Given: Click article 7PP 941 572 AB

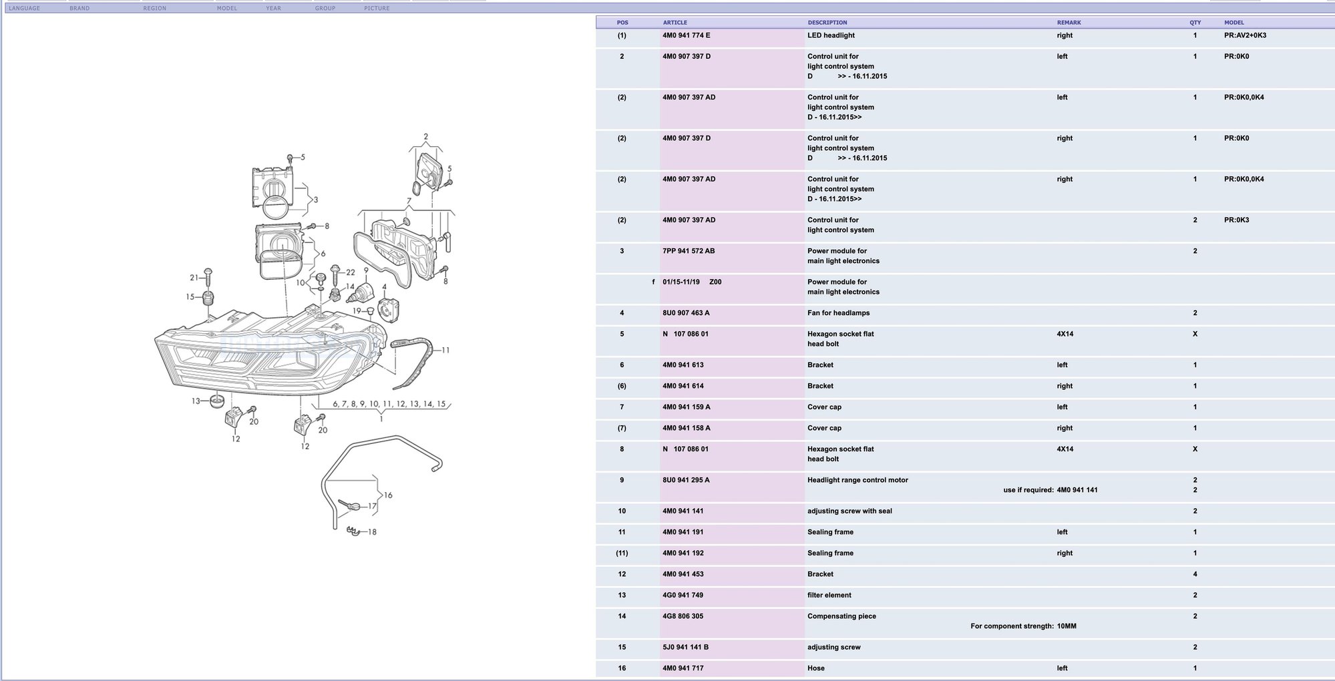Looking at the screenshot, I should (x=689, y=251).
